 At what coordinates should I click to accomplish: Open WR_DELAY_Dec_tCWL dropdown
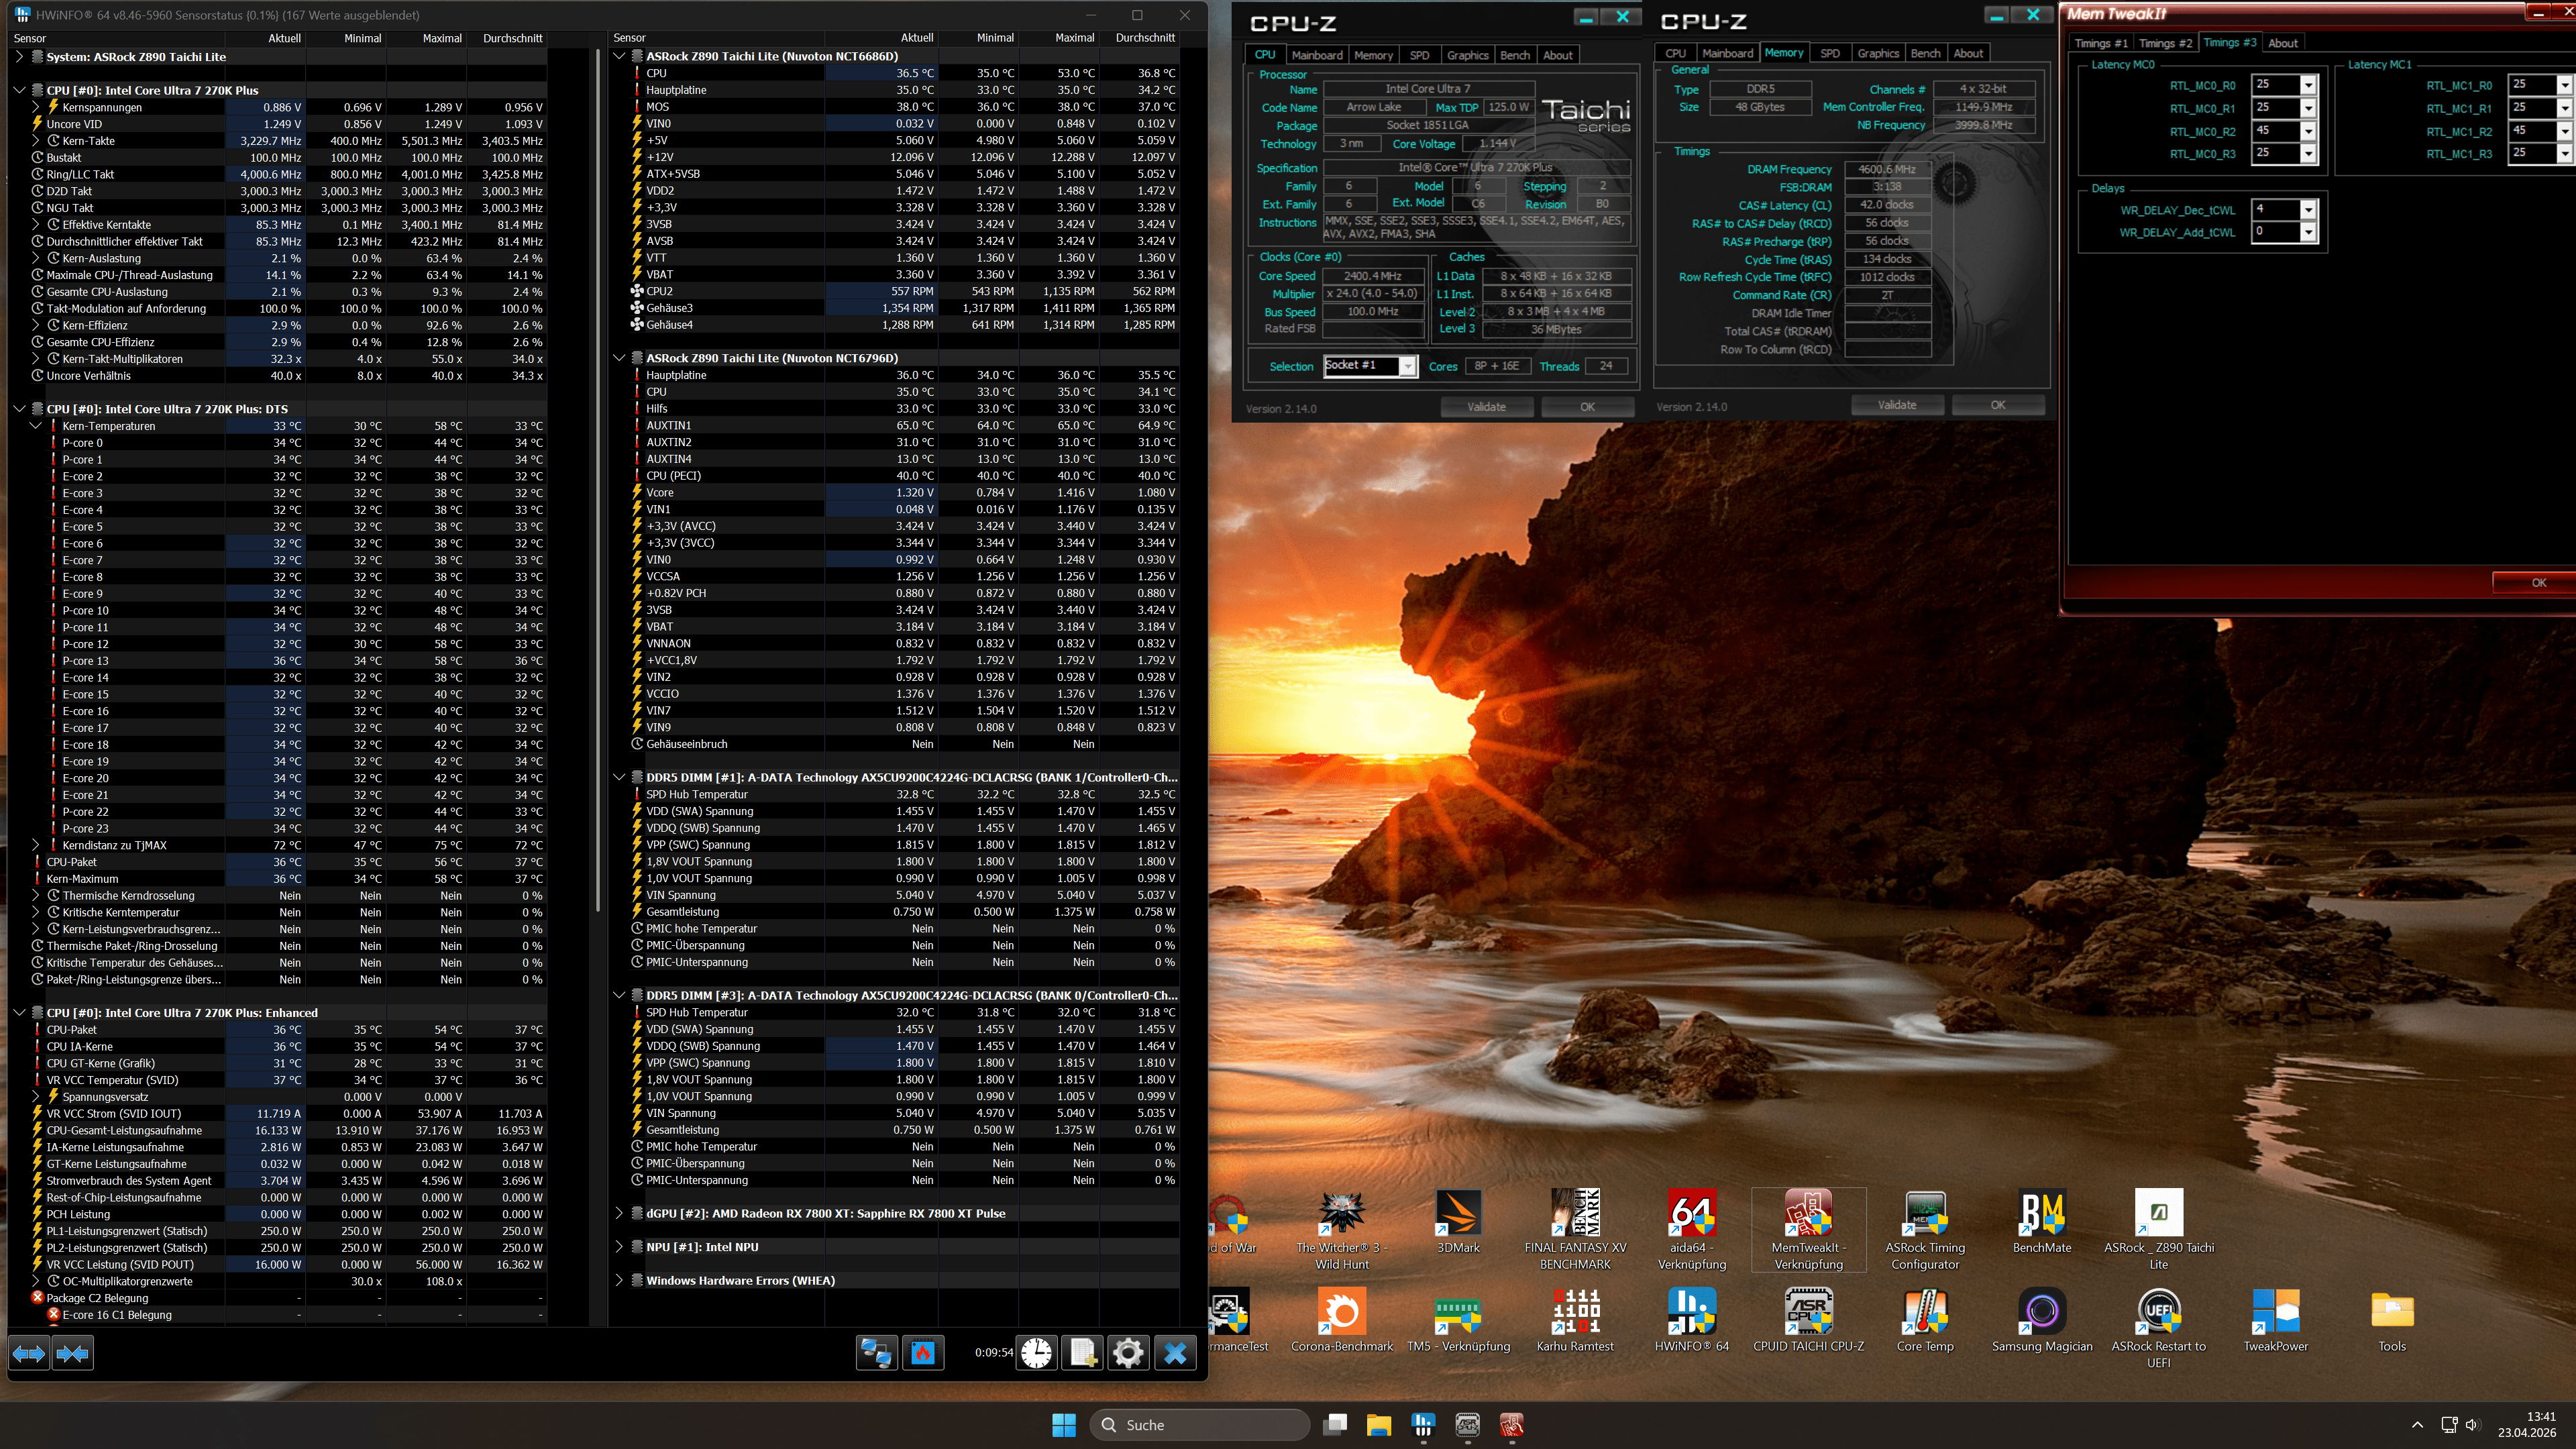point(2308,209)
